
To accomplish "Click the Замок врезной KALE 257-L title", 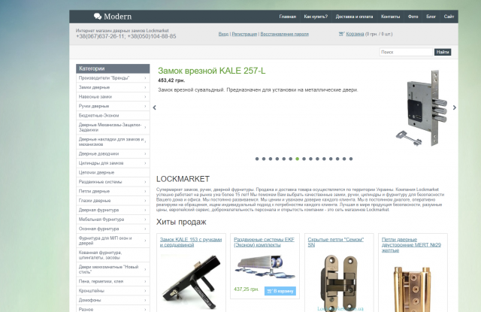I will click(212, 71).
